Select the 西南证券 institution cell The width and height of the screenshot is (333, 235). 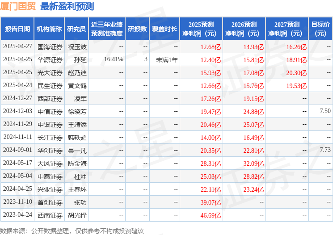pos(50,215)
